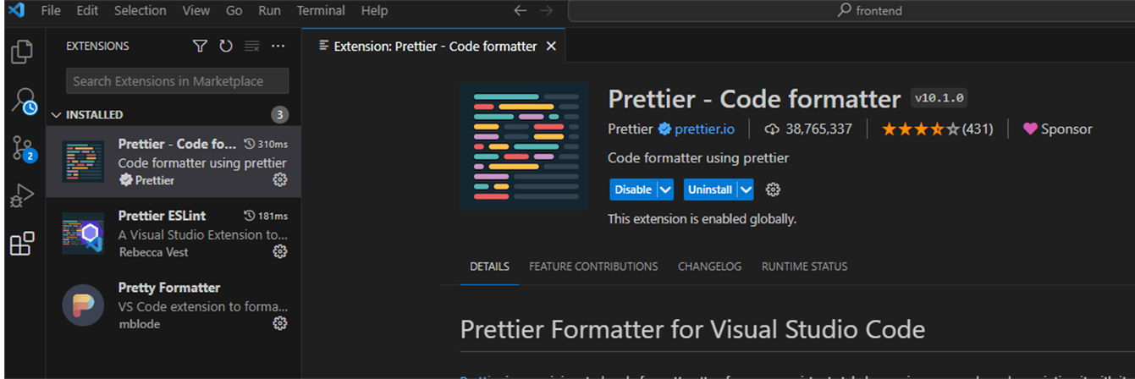Select Prettier ESLint extension icon in list
1135x379 pixels.
point(83,233)
